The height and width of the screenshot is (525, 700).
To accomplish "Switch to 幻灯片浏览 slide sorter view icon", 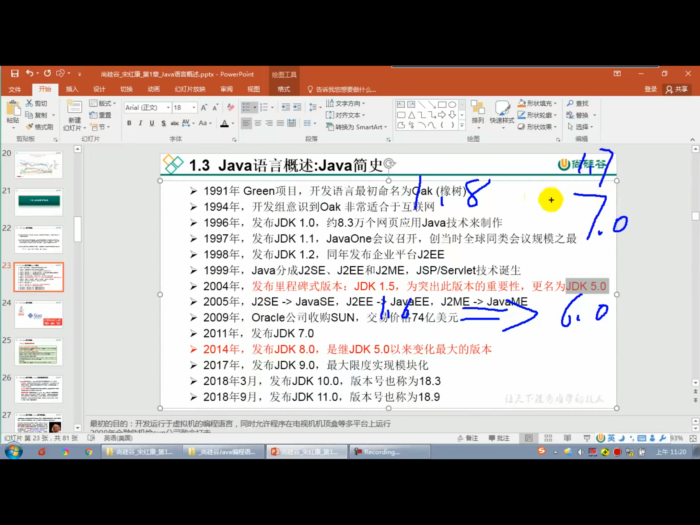I will pyautogui.click(x=548, y=438).
